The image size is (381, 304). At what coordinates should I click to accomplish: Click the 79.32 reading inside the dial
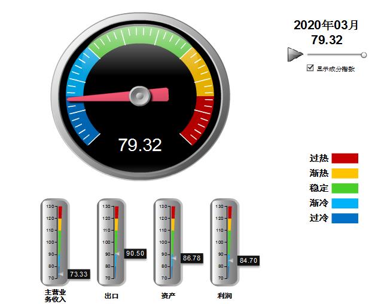click(140, 145)
